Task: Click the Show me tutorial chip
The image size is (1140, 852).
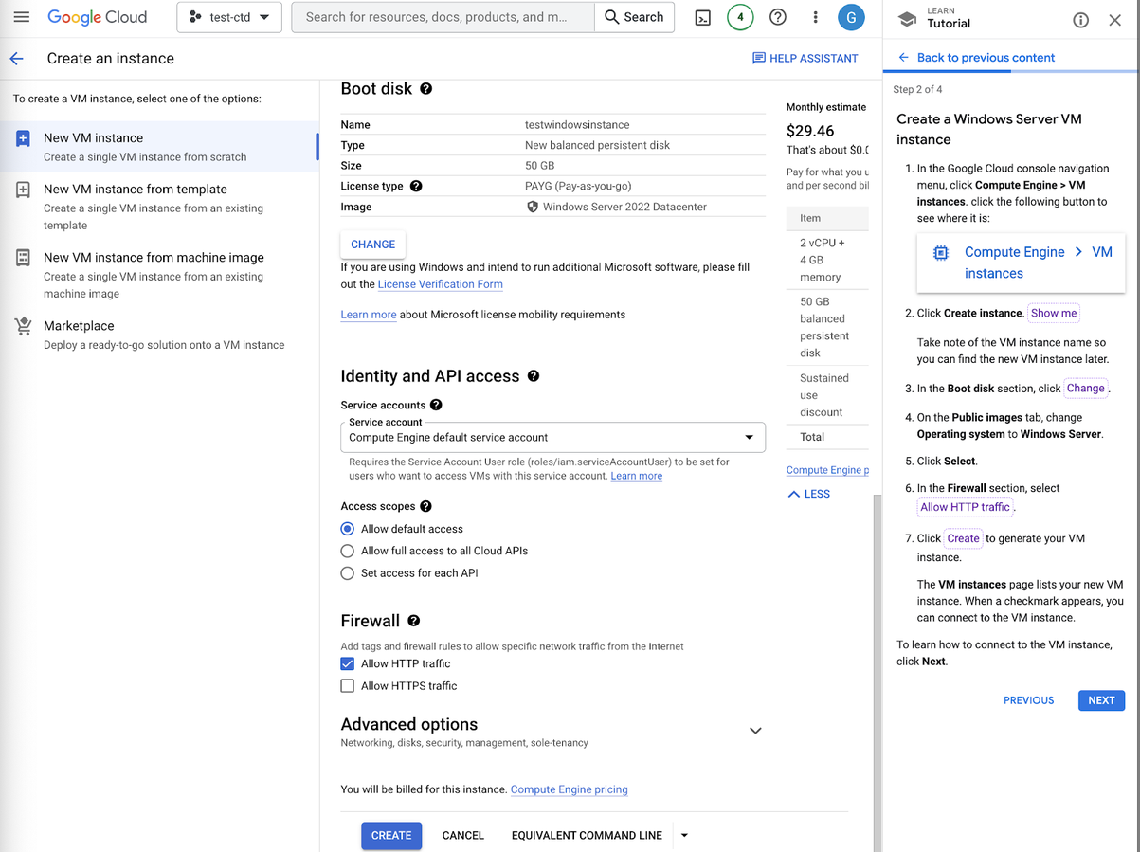Action: pyautogui.click(x=1054, y=313)
